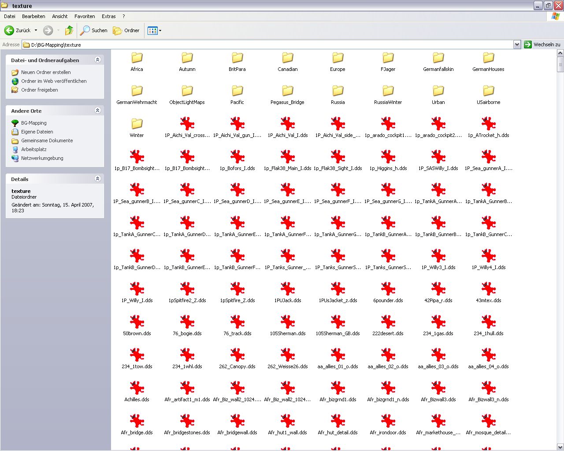This screenshot has height=451, width=564.
Task: Click the Suchen search button
Action: (93, 30)
